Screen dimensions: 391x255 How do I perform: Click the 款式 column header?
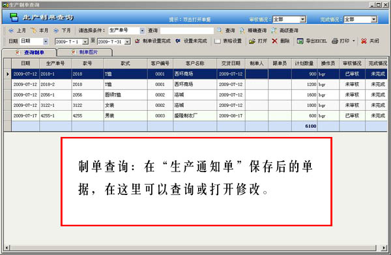pyautogui.click(x=125, y=63)
